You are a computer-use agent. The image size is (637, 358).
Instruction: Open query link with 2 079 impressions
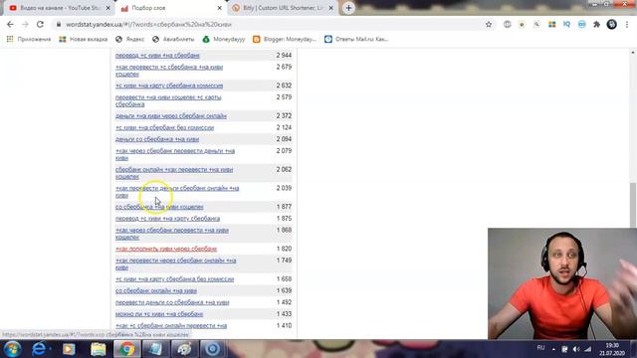(175, 154)
